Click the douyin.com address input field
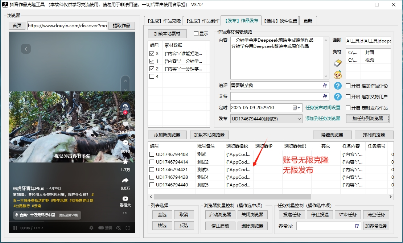 pos(67,26)
